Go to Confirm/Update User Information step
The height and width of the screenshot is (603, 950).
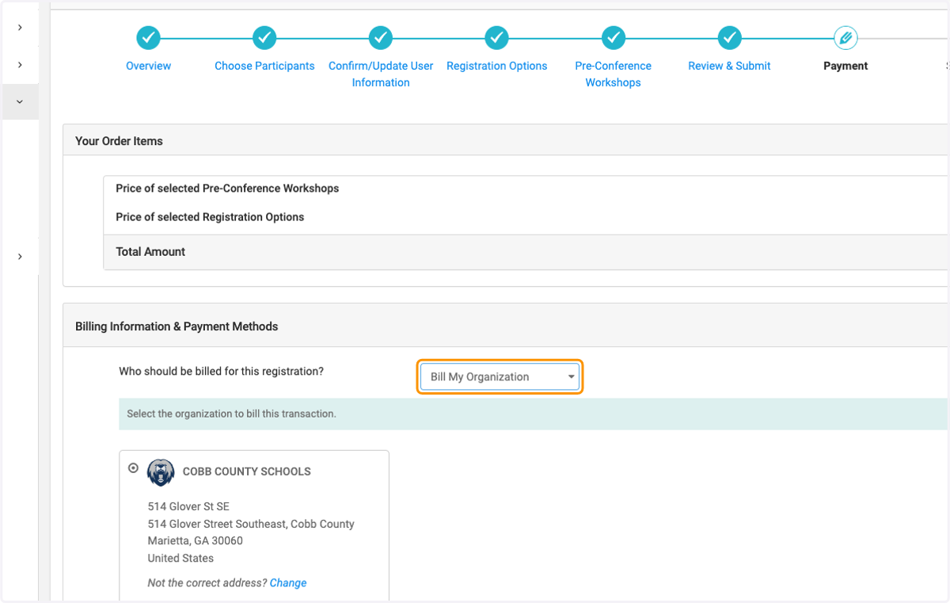pos(381,74)
